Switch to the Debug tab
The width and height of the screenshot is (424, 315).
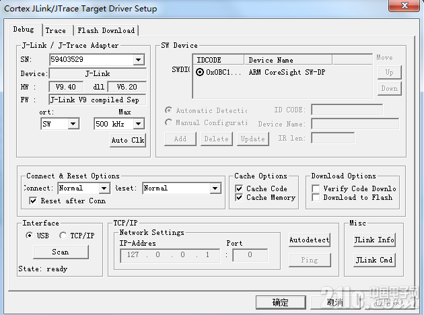(x=24, y=29)
